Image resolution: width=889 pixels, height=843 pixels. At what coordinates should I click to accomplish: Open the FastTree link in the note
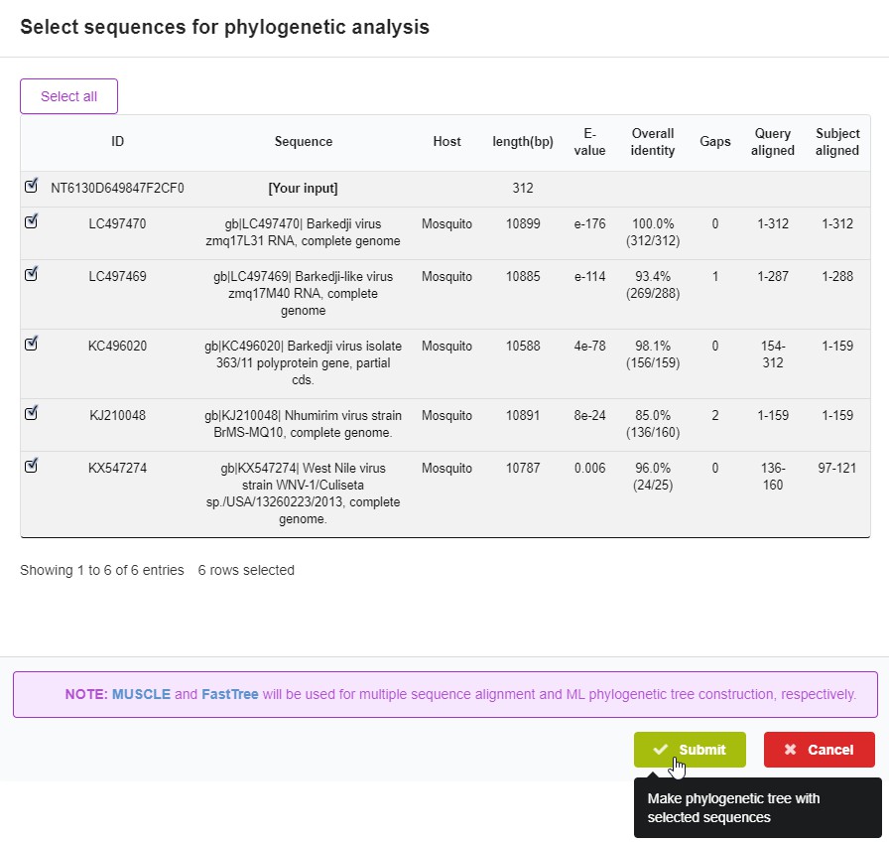230,694
